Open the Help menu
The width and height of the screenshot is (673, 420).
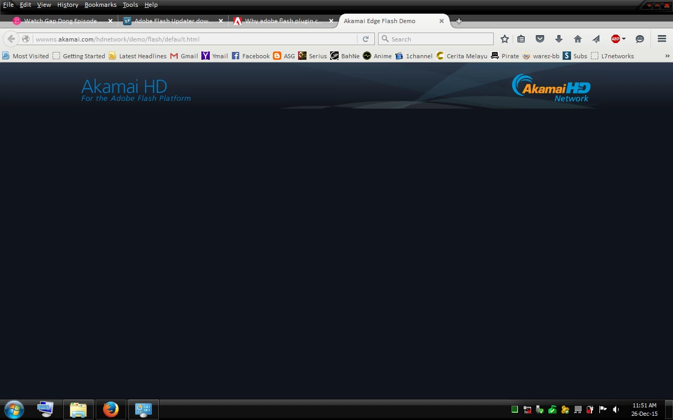click(151, 5)
